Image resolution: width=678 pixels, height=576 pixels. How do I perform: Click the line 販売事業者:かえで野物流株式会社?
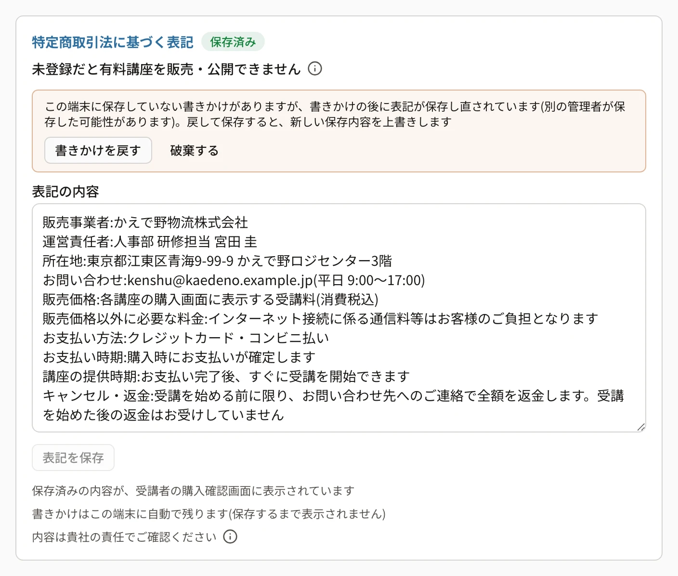[x=145, y=223]
